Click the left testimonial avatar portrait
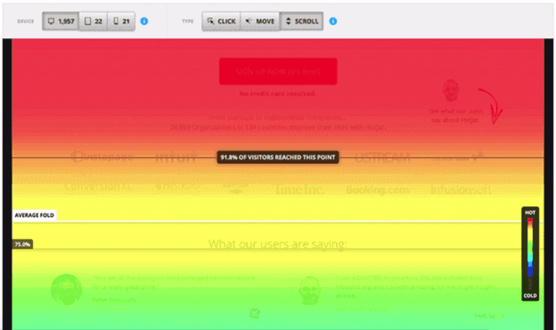The width and height of the screenshot is (556, 330). (x=66, y=290)
